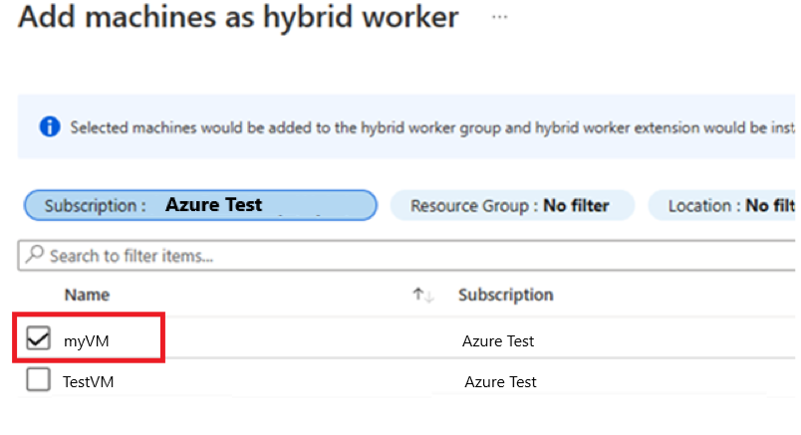
Task: Open the Subscription filter pill
Action: [200, 206]
